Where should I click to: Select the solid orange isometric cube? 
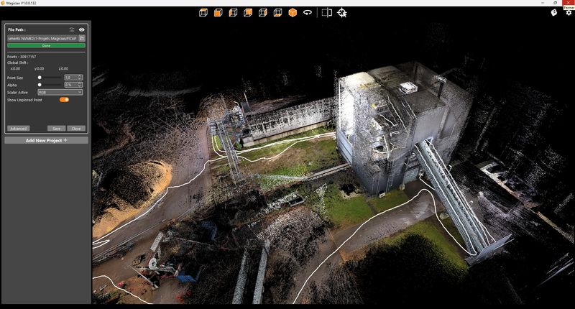(293, 13)
